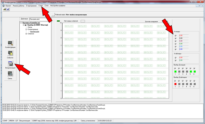The width and height of the screenshot is (205, 124).
Task: Expand the События tree node
Action: (x=26, y=34)
